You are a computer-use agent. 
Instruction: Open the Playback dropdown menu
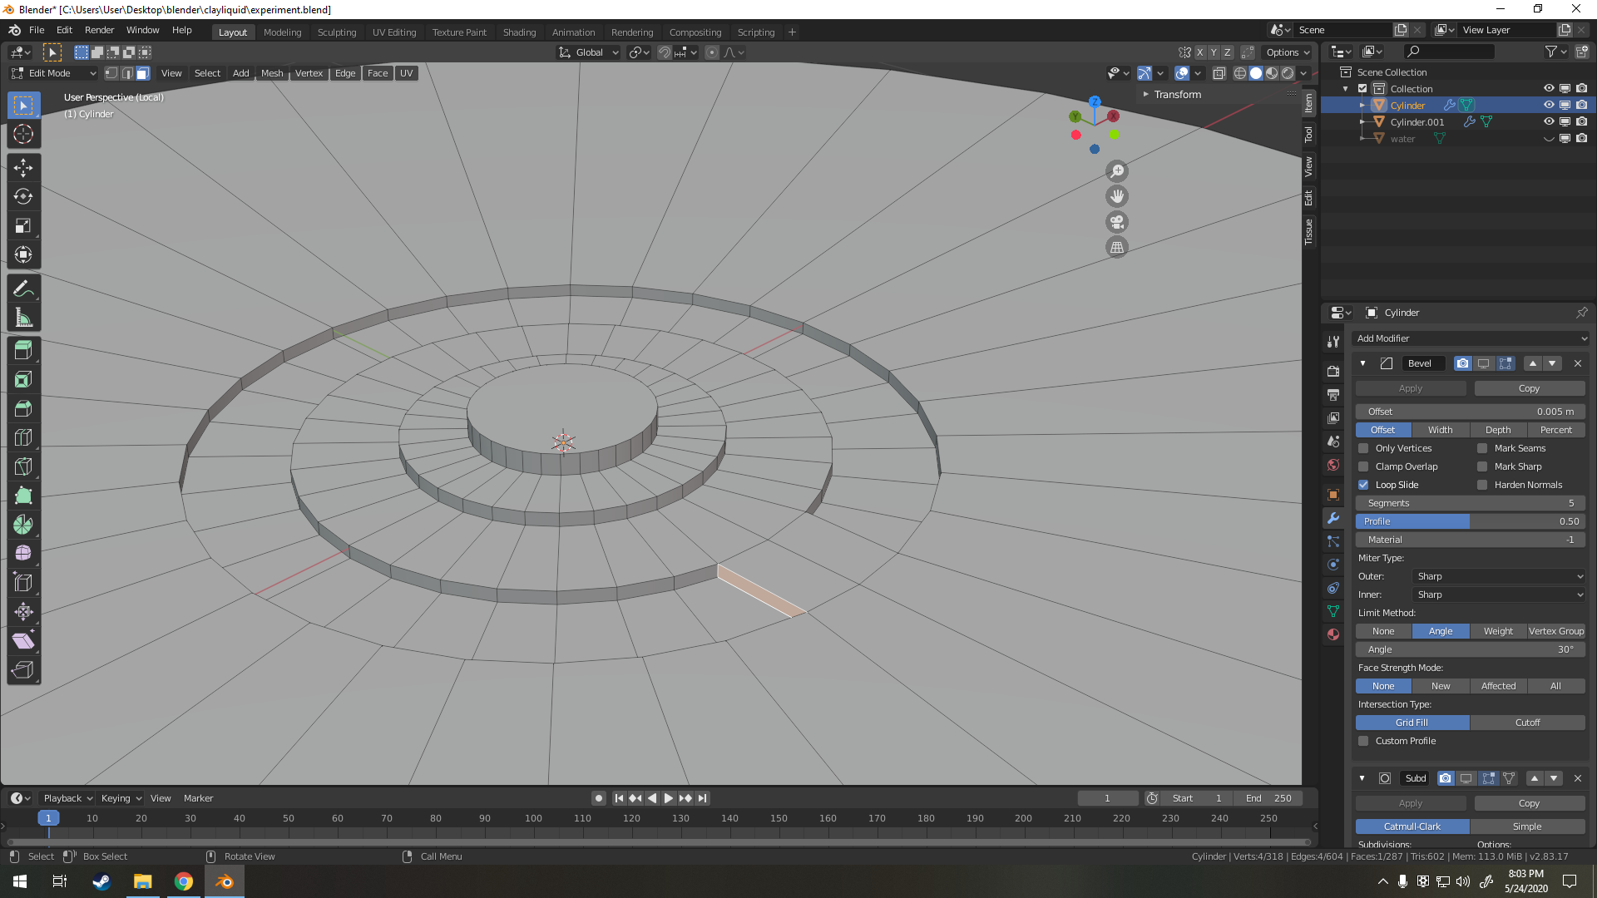pyautogui.click(x=67, y=798)
